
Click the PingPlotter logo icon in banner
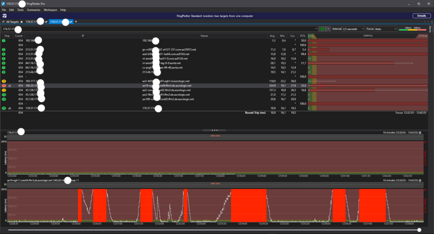point(4,16)
